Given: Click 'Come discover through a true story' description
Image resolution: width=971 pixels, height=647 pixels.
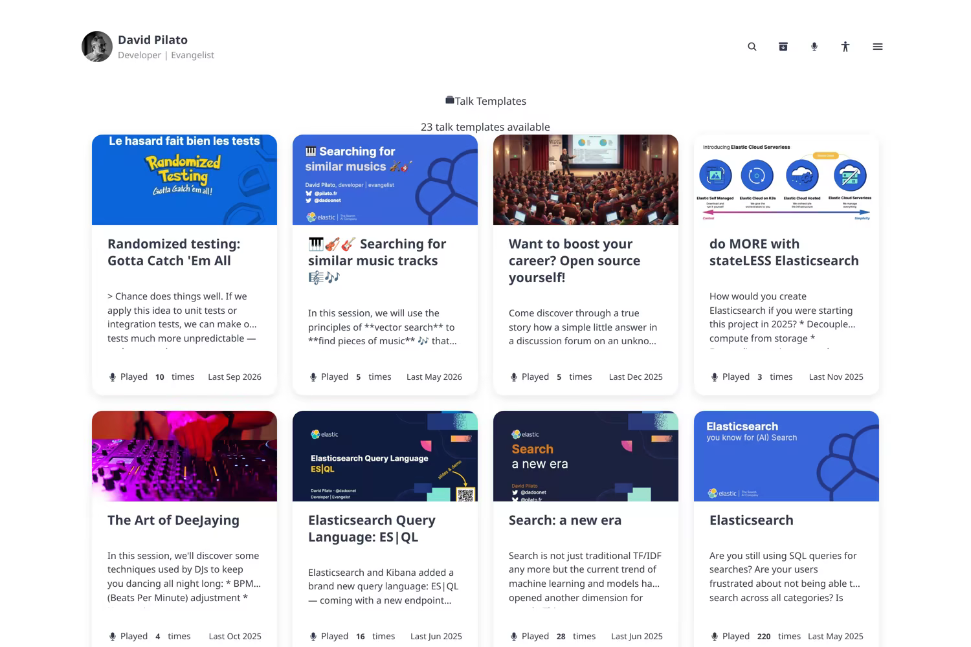Looking at the screenshot, I should [583, 327].
